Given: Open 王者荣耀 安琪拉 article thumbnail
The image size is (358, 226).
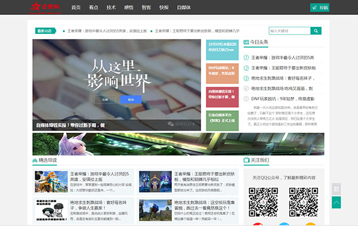Looking at the screenshot, I should (51, 182).
